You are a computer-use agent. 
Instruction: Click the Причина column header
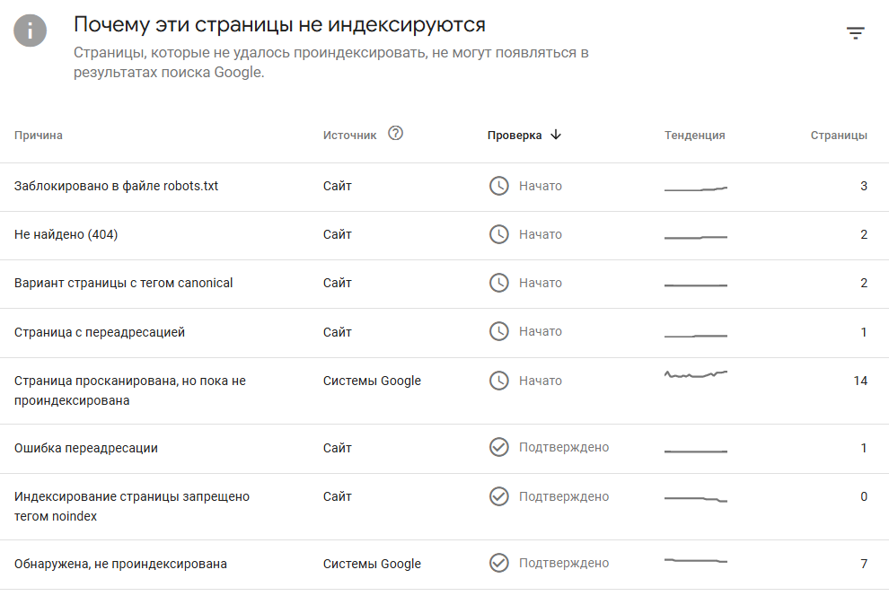[39, 136]
